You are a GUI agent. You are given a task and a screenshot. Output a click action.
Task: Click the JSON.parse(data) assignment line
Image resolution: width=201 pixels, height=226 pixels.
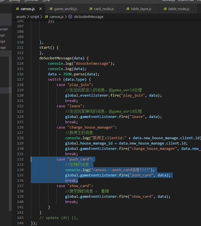point(74,74)
